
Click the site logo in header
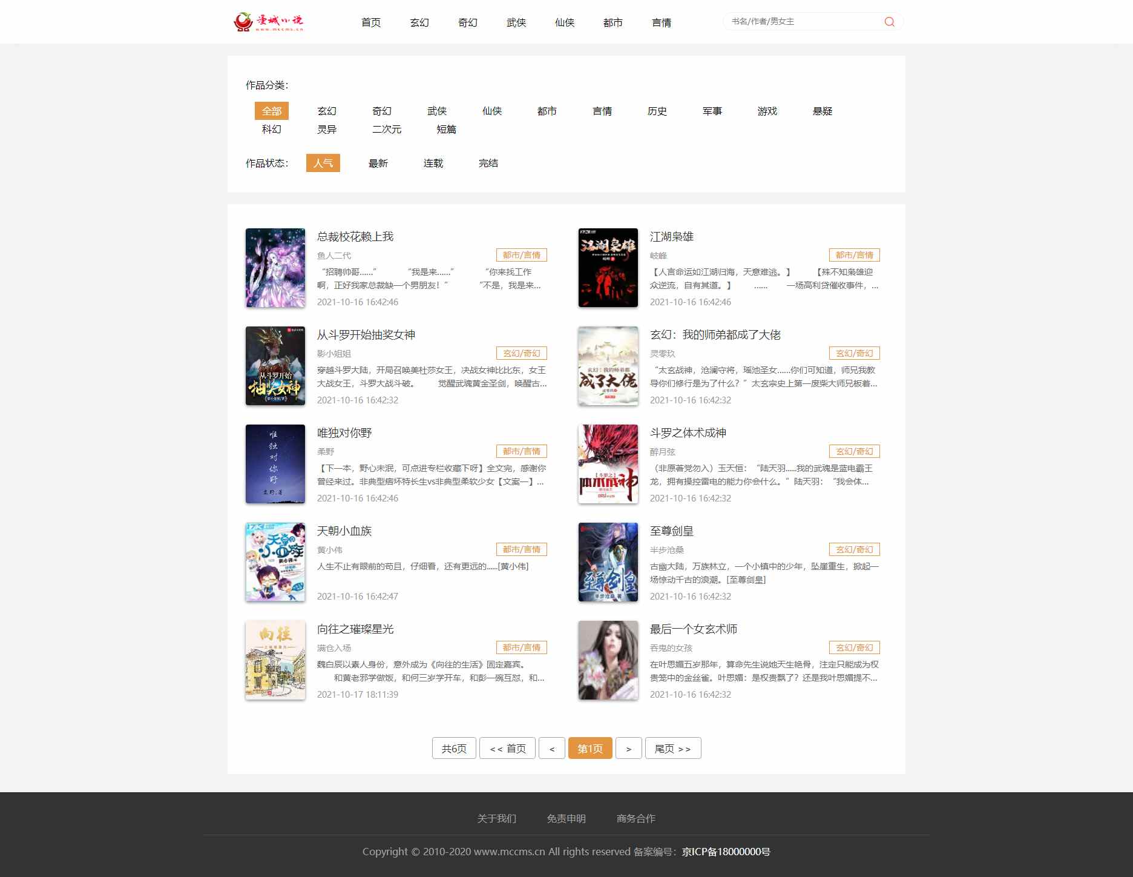point(268,22)
